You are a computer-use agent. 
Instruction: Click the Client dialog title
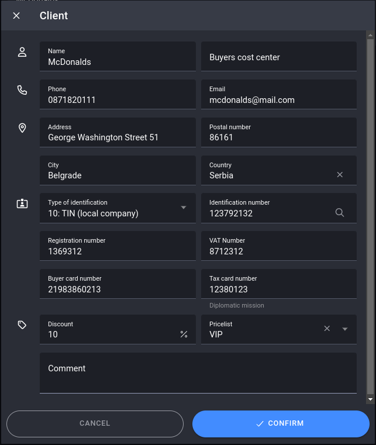click(x=54, y=16)
